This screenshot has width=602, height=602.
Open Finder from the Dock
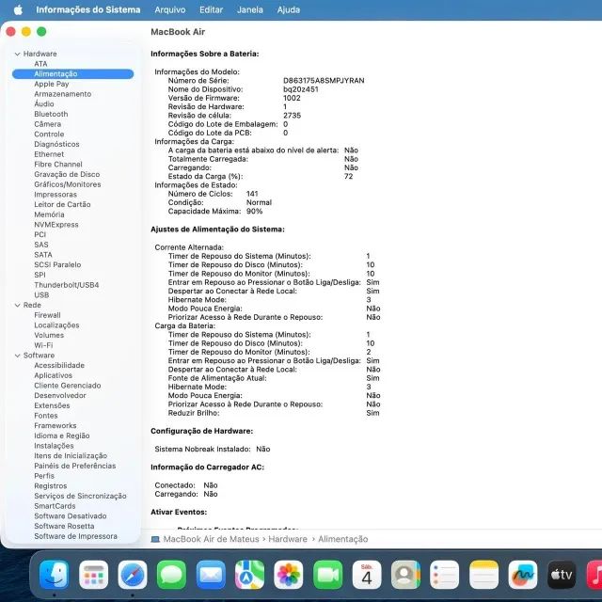click(x=55, y=575)
